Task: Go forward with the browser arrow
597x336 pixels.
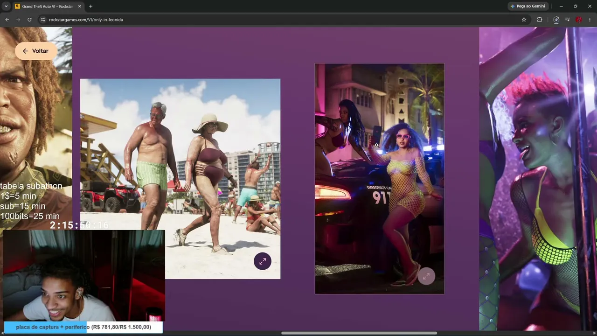Action: [18, 20]
